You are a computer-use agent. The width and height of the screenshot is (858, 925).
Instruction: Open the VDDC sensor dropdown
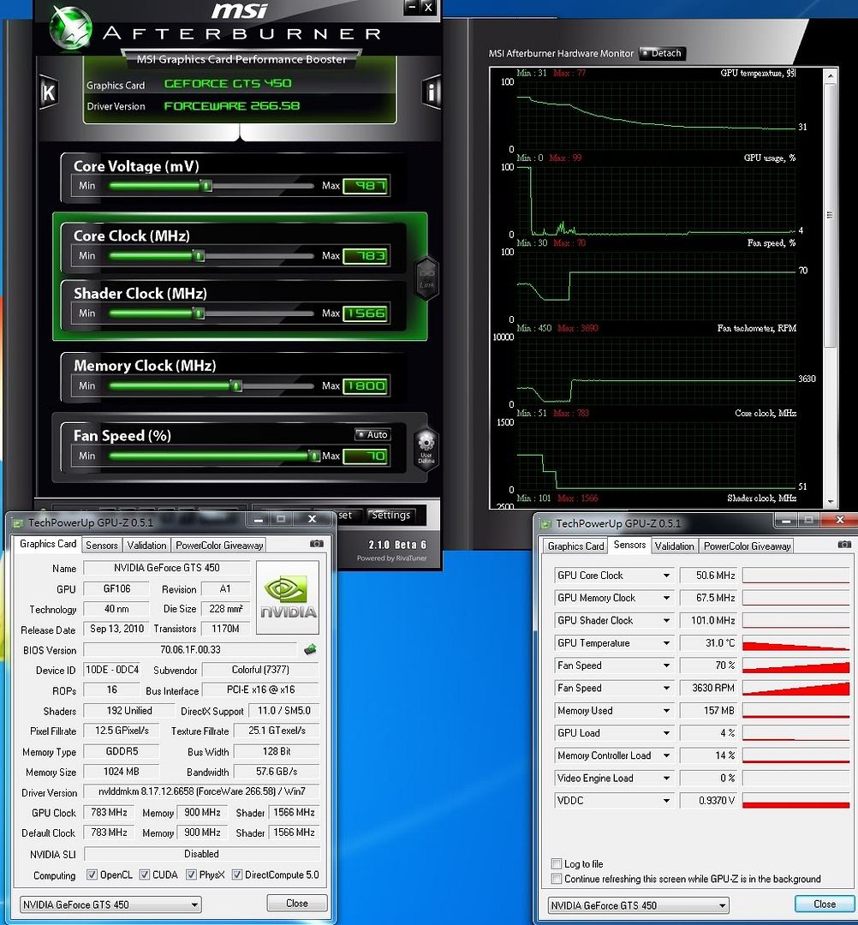click(x=666, y=801)
